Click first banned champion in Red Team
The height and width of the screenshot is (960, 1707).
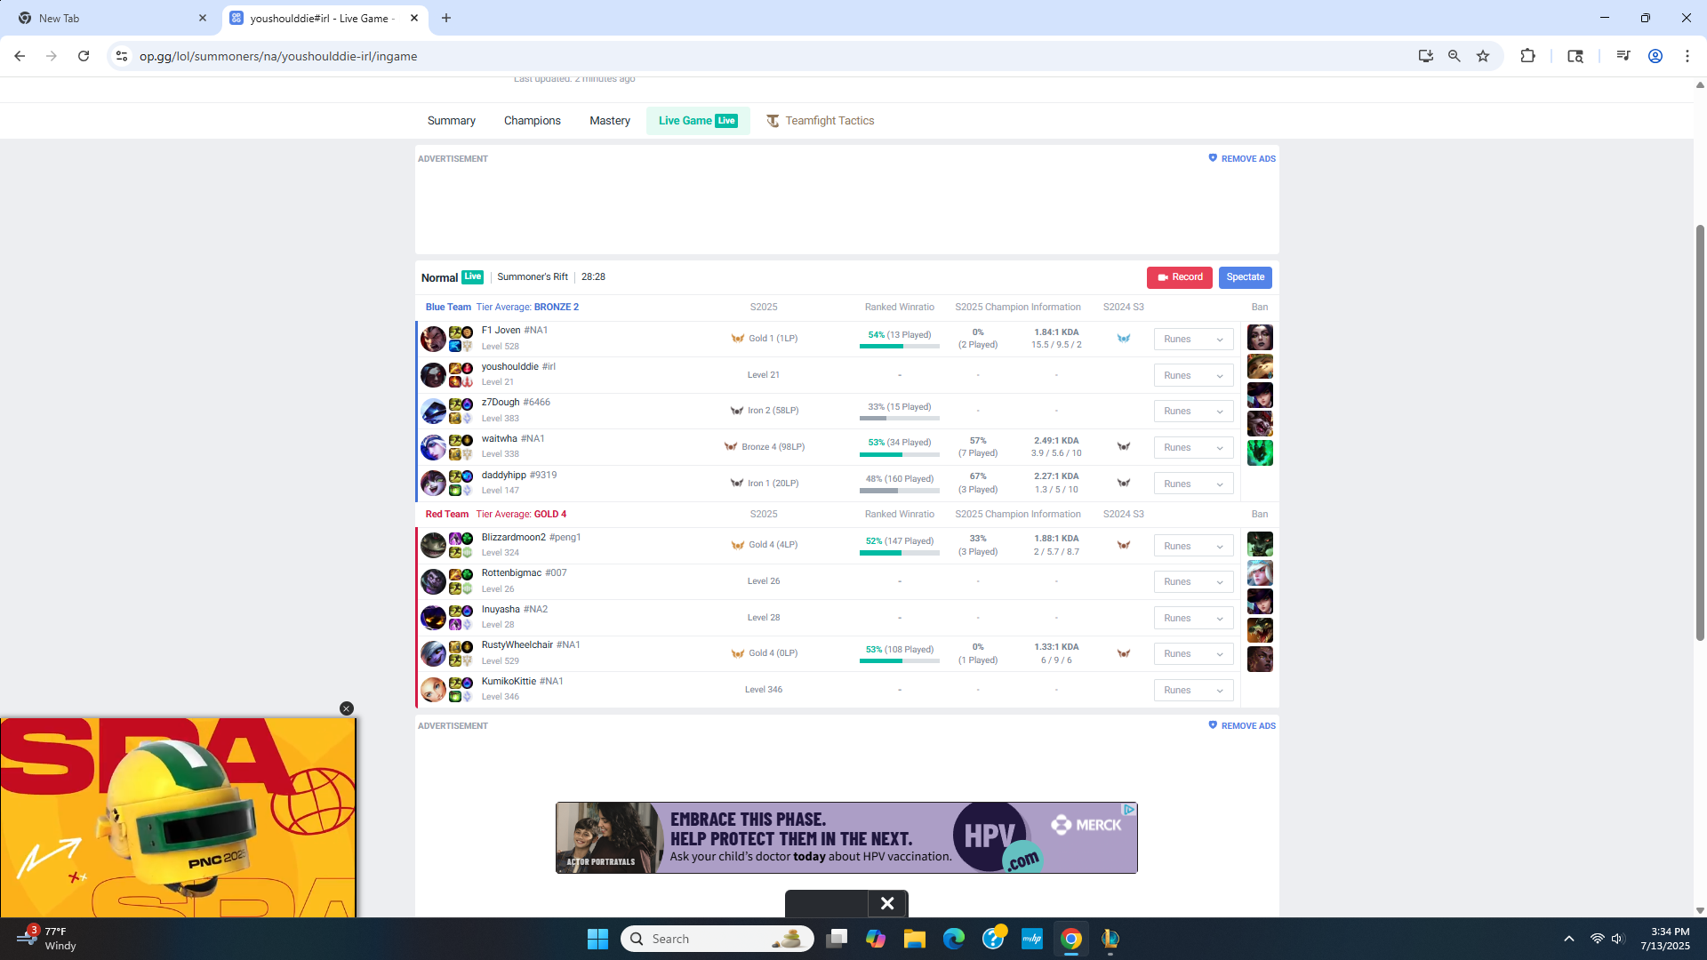coord(1260,544)
